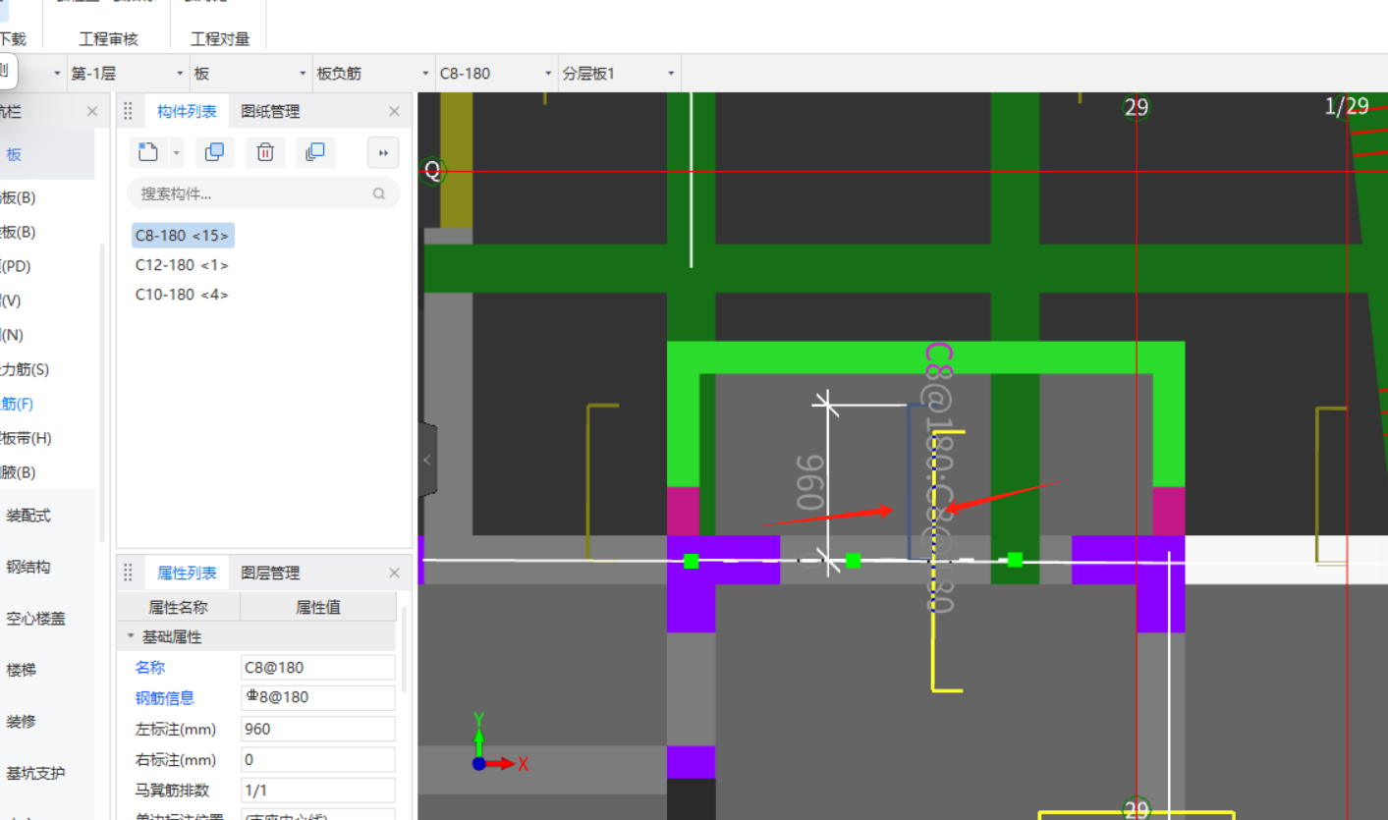Select the 力筋(S) item in navigation
The width and height of the screenshot is (1388, 820).
tap(25, 369)
